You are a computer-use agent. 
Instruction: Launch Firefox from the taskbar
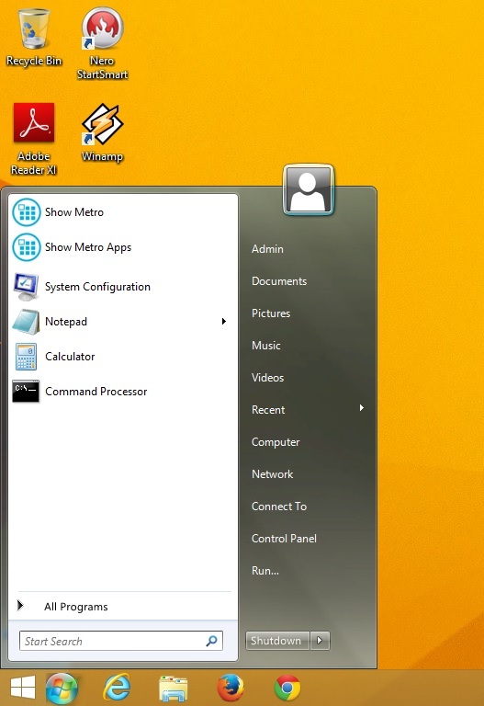[231, 688]
